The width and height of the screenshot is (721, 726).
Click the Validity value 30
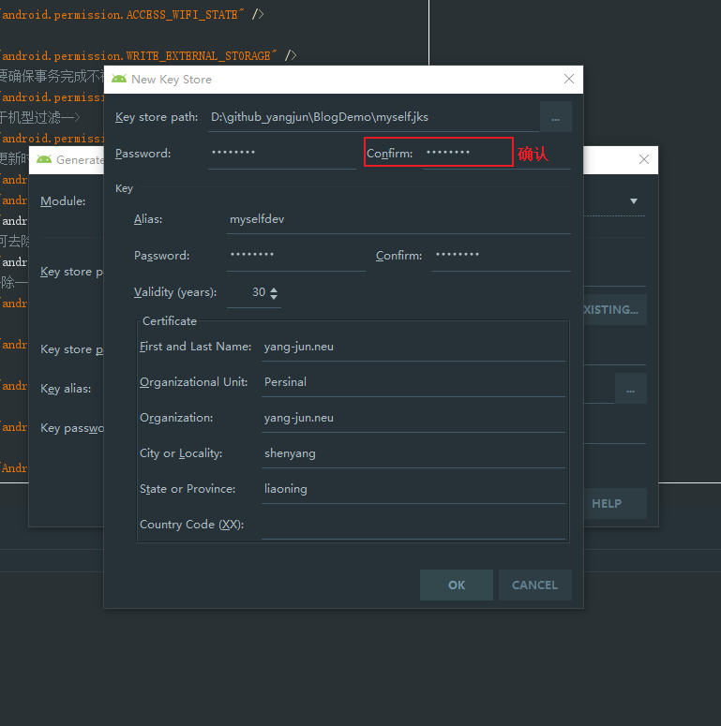259,292
